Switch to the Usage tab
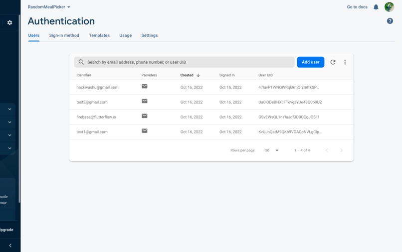The height and width of the screenshot is (252, 402). 125,35
